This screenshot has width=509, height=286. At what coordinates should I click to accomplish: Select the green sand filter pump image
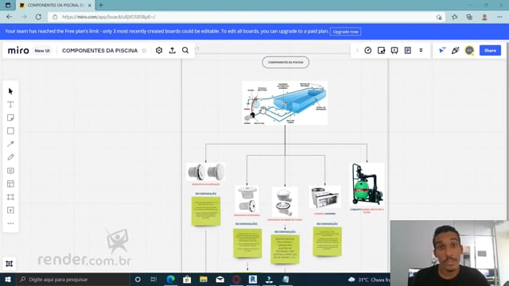click(367, 184)
